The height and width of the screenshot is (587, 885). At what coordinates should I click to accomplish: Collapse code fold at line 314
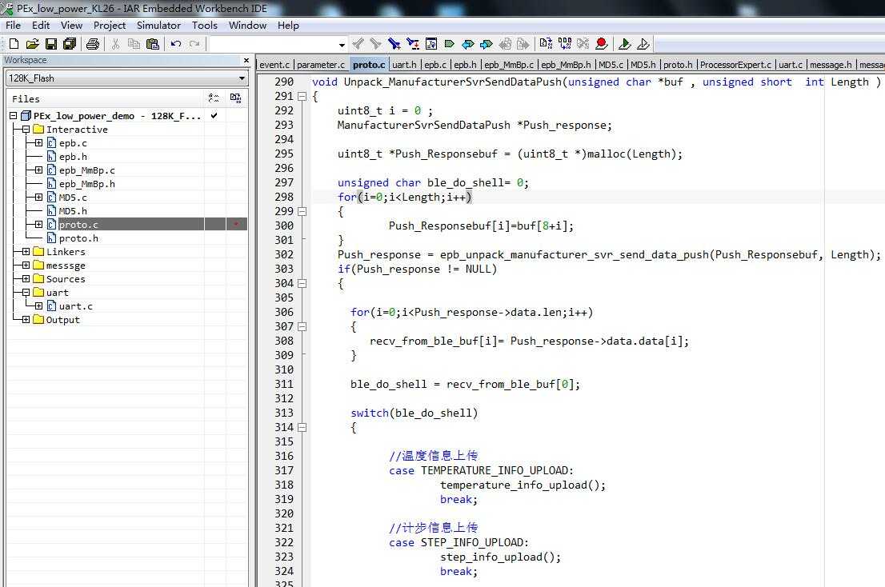click(x=302, y=427)
